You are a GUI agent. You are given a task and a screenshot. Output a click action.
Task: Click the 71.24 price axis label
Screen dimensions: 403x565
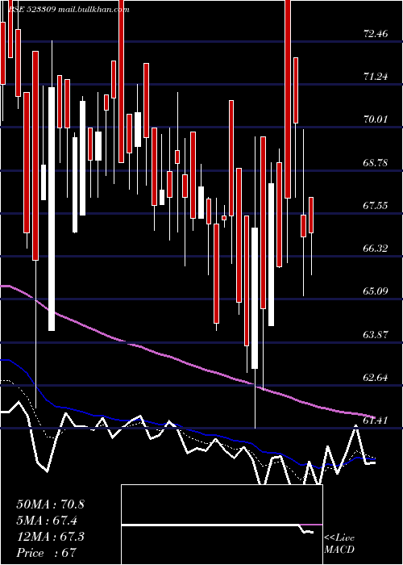tap(376, 77)
